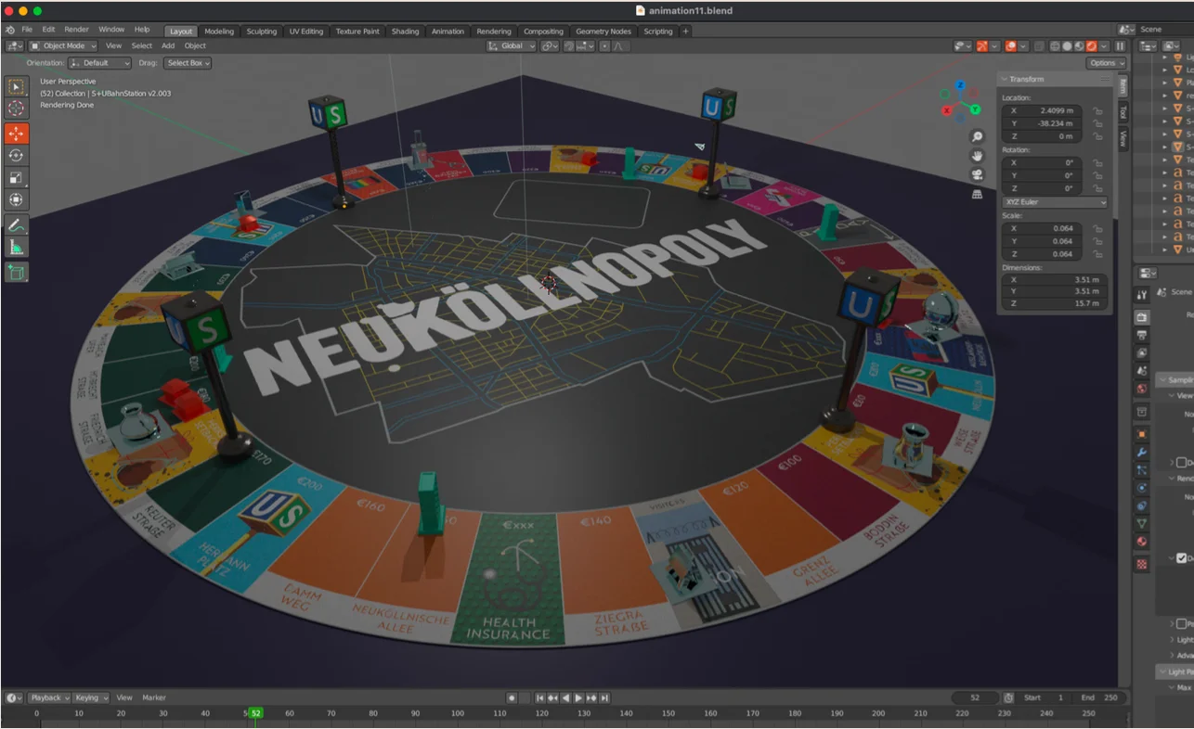Screen dimensions: 1194x729
Task: Select the Add Cube tool
Action: click(16, 272)
